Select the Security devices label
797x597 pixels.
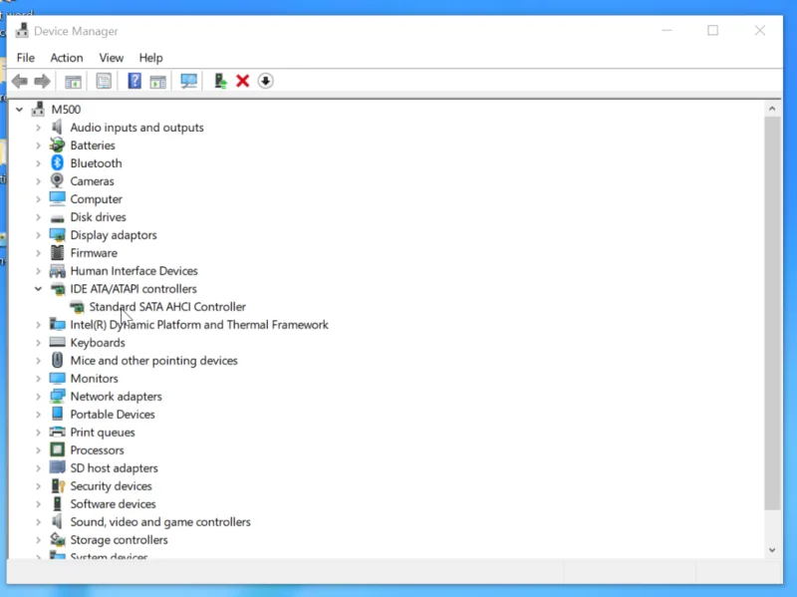[111, 485]
